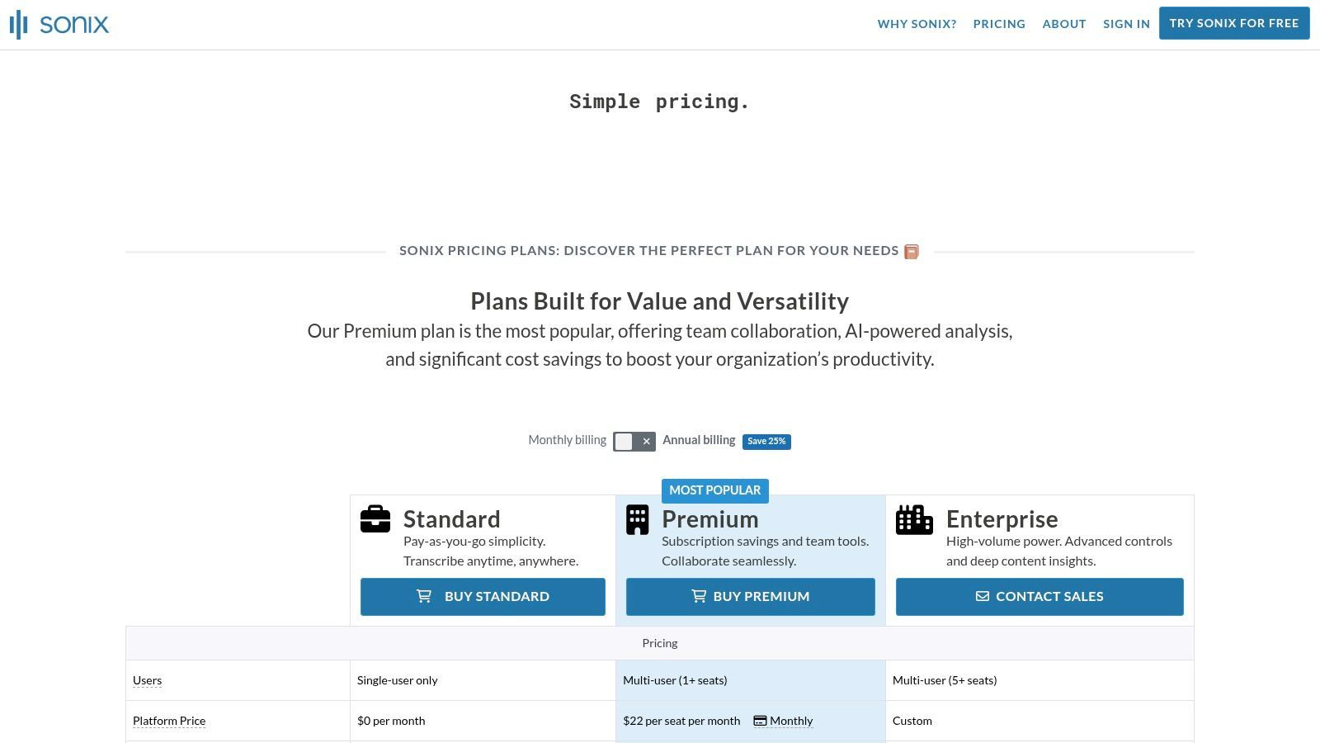Select the Annual billing label

[699, 440]
